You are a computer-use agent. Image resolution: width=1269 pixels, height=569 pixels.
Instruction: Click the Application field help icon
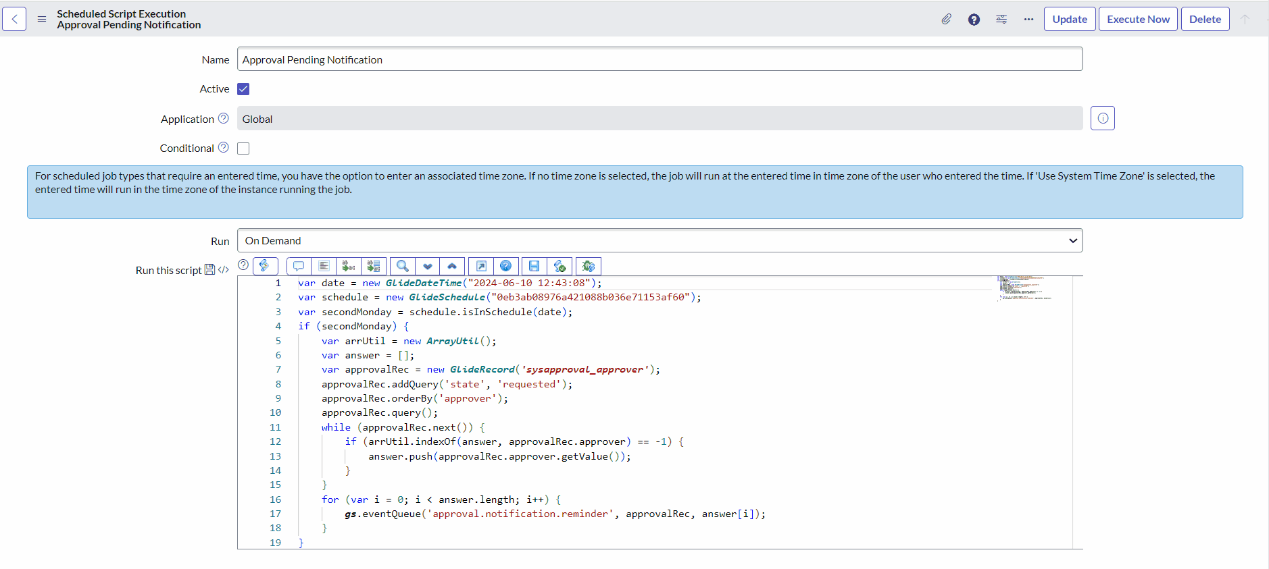coord(223,118)
